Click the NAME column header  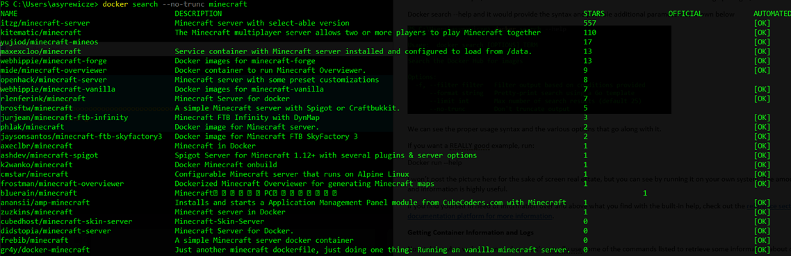[10, 14]
